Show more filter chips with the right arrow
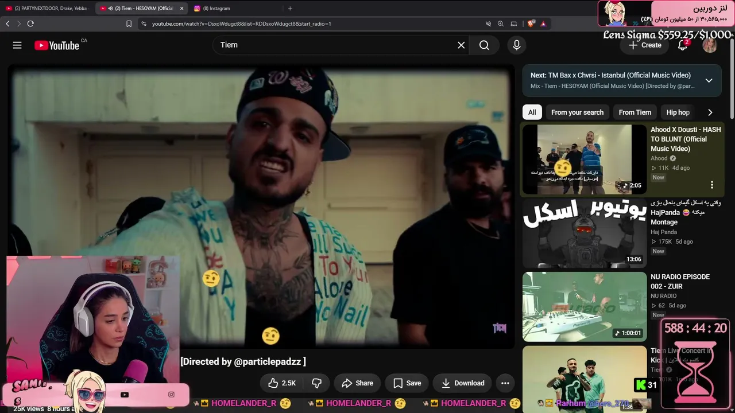 710,112
